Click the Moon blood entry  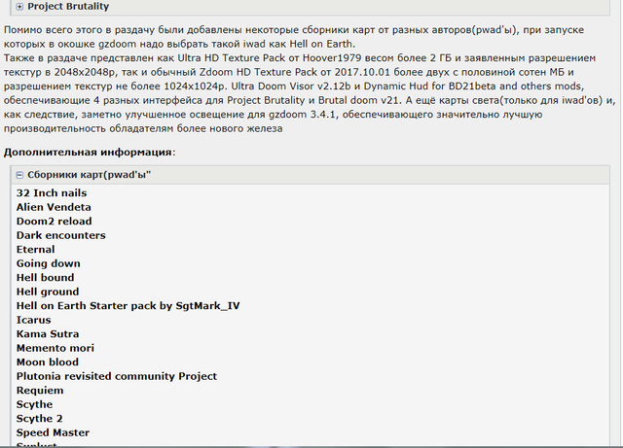48,362
